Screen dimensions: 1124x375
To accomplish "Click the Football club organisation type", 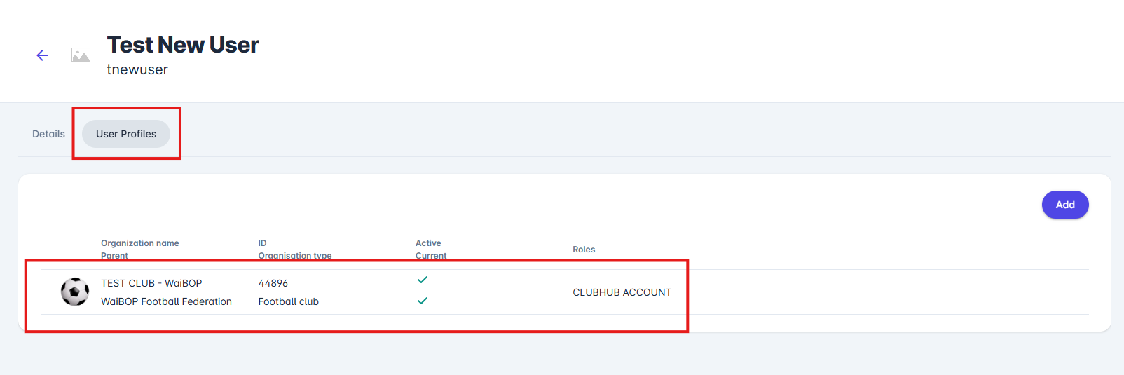I will pos(289,301).
